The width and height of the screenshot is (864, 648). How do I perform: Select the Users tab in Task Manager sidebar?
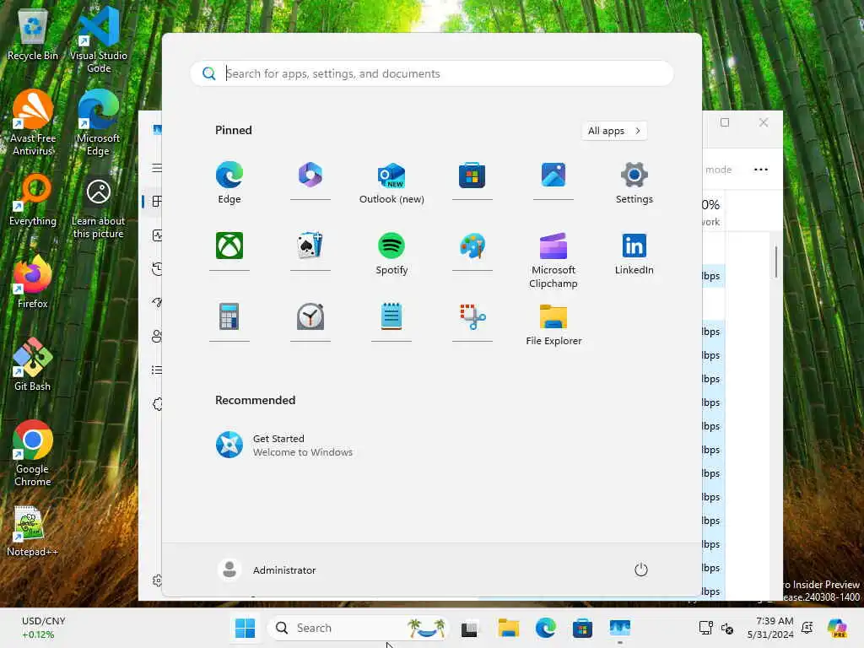(x=156, y=336)
